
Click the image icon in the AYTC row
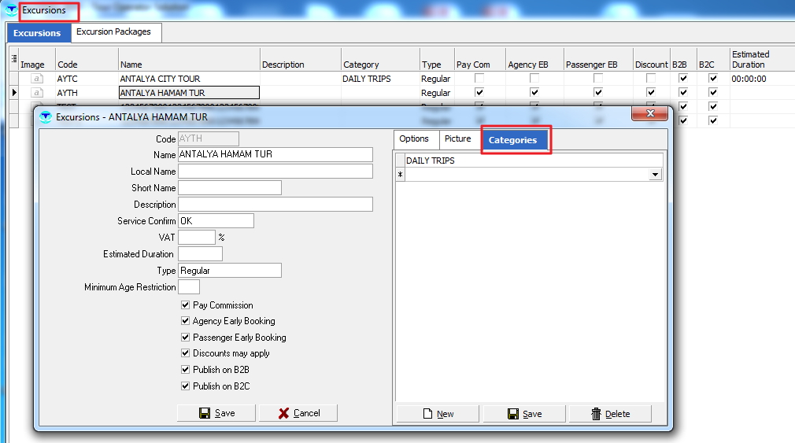(x=36, y=79)
